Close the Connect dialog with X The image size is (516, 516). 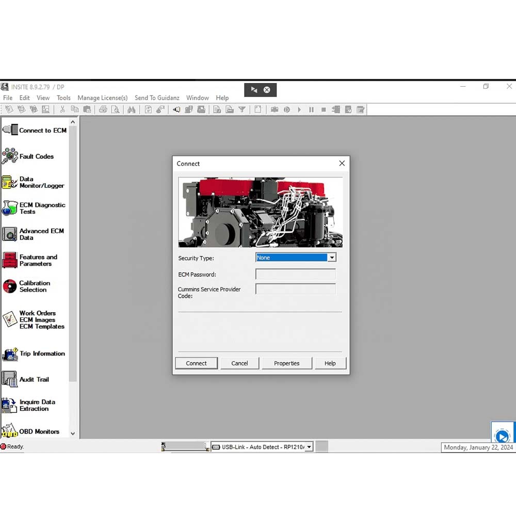click(x=342, y=163)
